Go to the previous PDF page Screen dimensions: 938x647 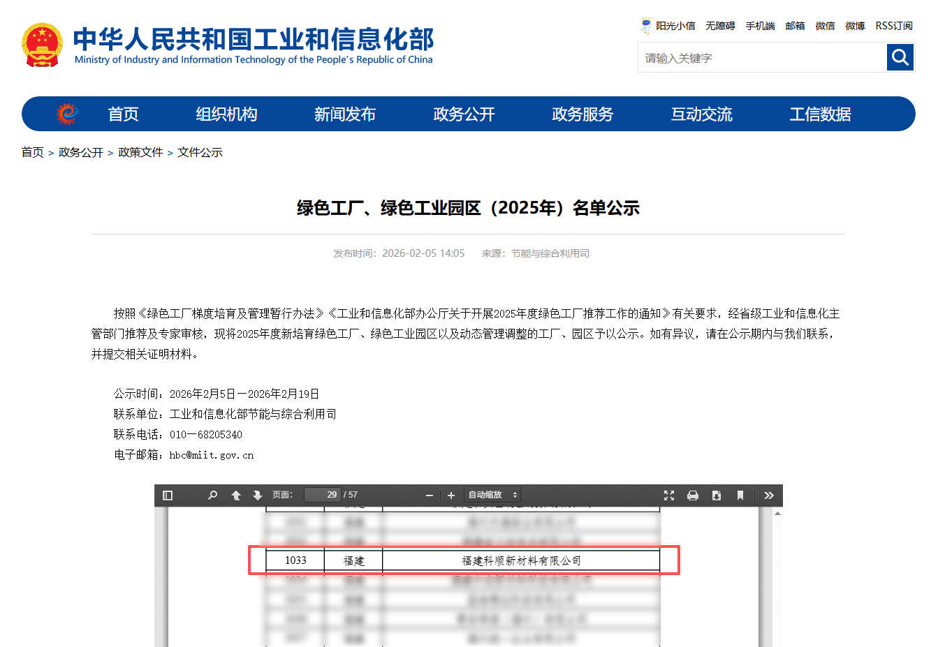pos(236,495)
